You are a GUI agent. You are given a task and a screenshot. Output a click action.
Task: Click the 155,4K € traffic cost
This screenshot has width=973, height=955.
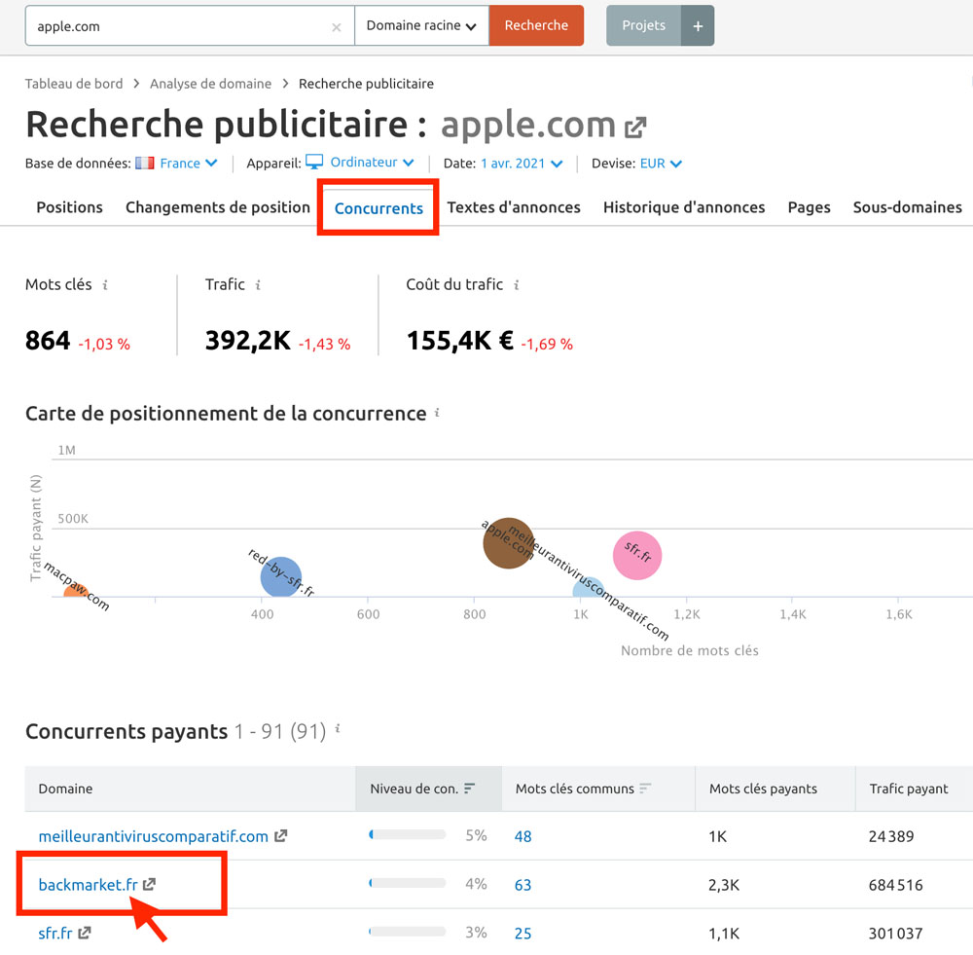[x=460, y=341]
